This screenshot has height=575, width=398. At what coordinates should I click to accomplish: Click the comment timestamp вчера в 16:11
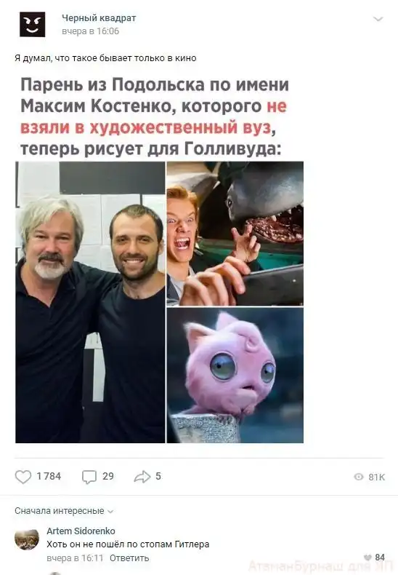[75, 558]
